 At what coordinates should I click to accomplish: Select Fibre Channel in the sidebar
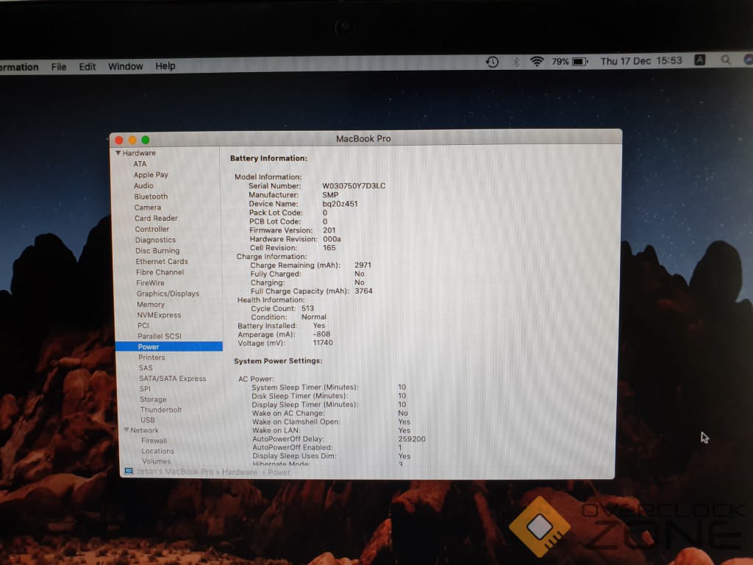(x=160, y=272)
